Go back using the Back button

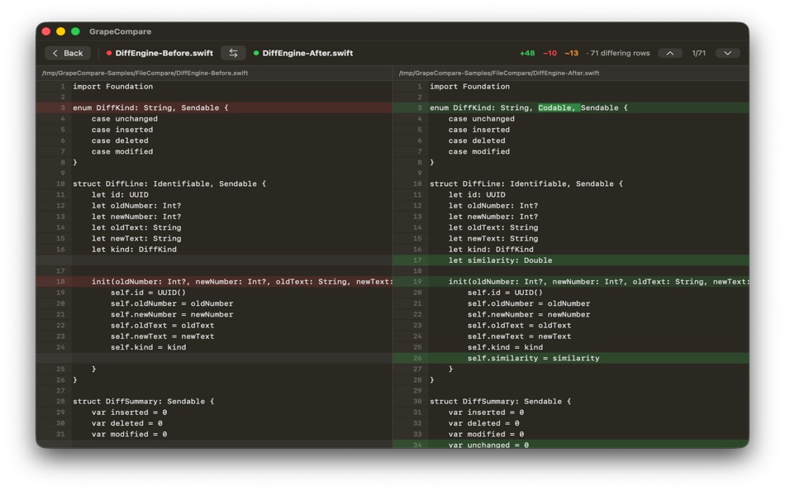68,53
